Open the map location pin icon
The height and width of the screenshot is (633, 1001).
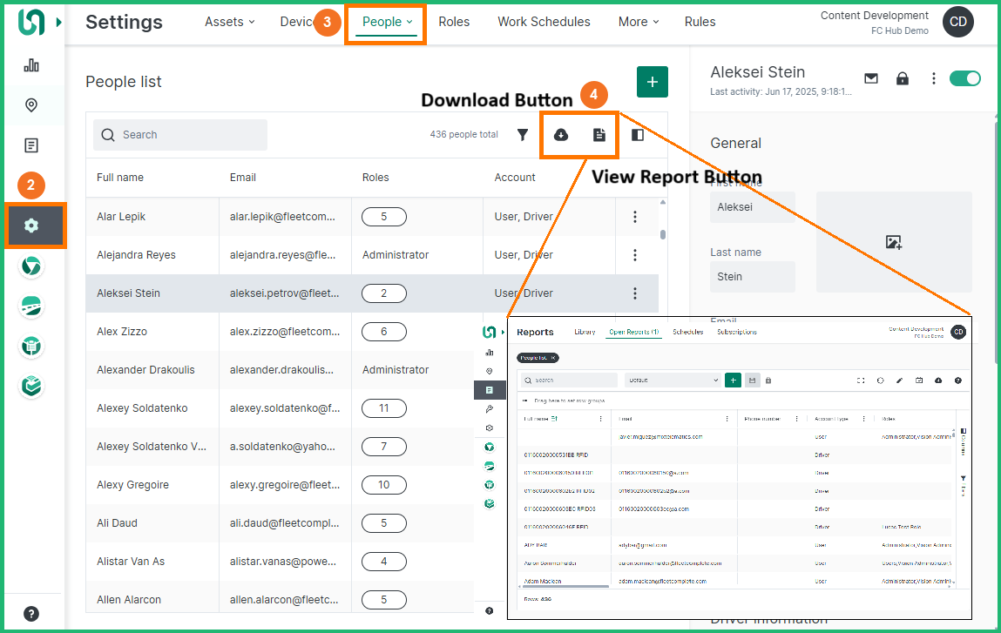31,105
